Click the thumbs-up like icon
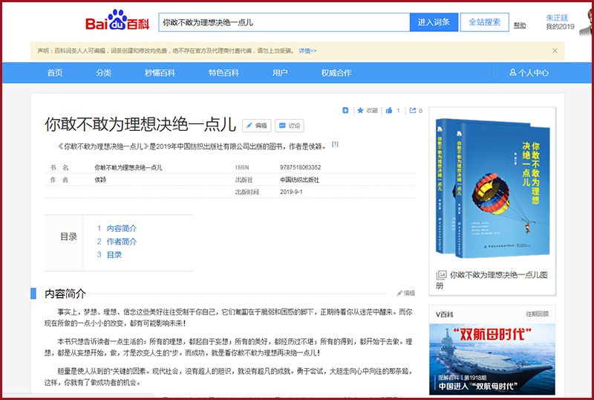This screenshot has width=594, height=400. tap(390, 111)
